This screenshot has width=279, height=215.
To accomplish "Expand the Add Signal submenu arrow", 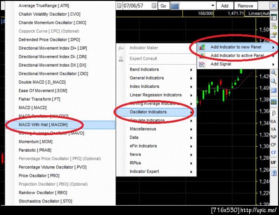I will point(273,65).
